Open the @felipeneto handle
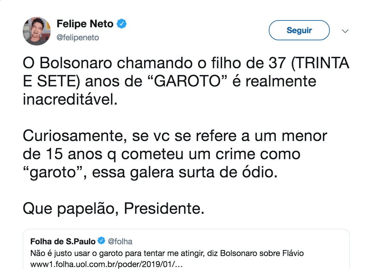This screenshot has width=372, height=269. point(78,38)
